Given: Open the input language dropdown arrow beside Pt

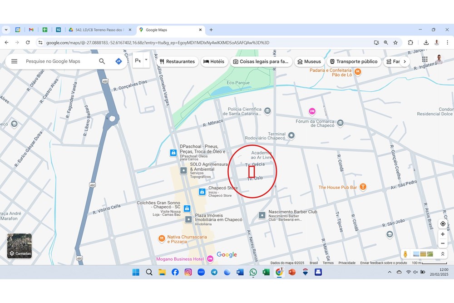Looking at the screenshot, I should pos(146,60).
